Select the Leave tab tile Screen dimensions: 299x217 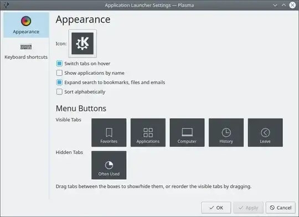[265, 132]
